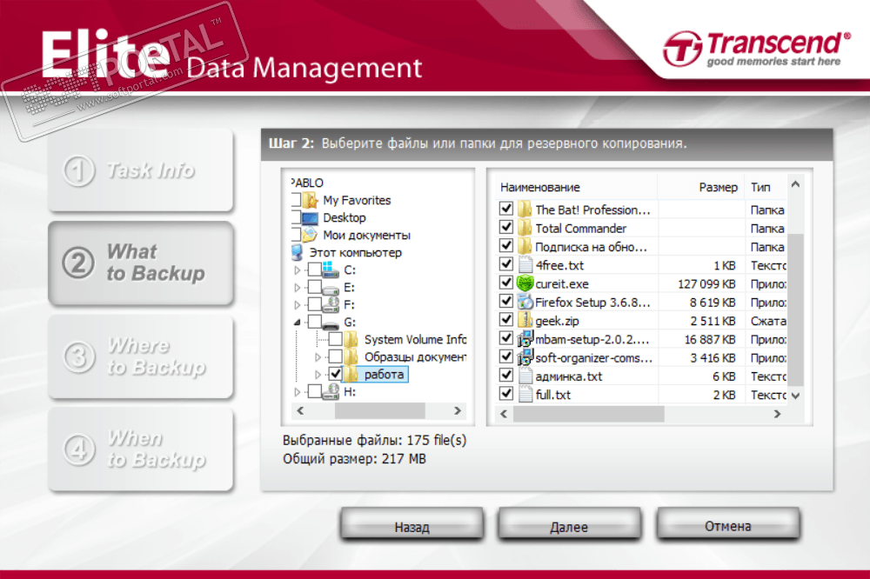Image resolution: width=870 pixels, height=579 pixels.
Task: Click the cureit.exe green icon
Action: tap(525, 283)
